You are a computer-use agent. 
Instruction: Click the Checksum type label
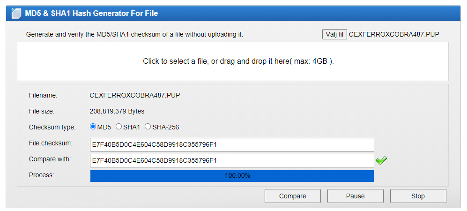point(52,127)
